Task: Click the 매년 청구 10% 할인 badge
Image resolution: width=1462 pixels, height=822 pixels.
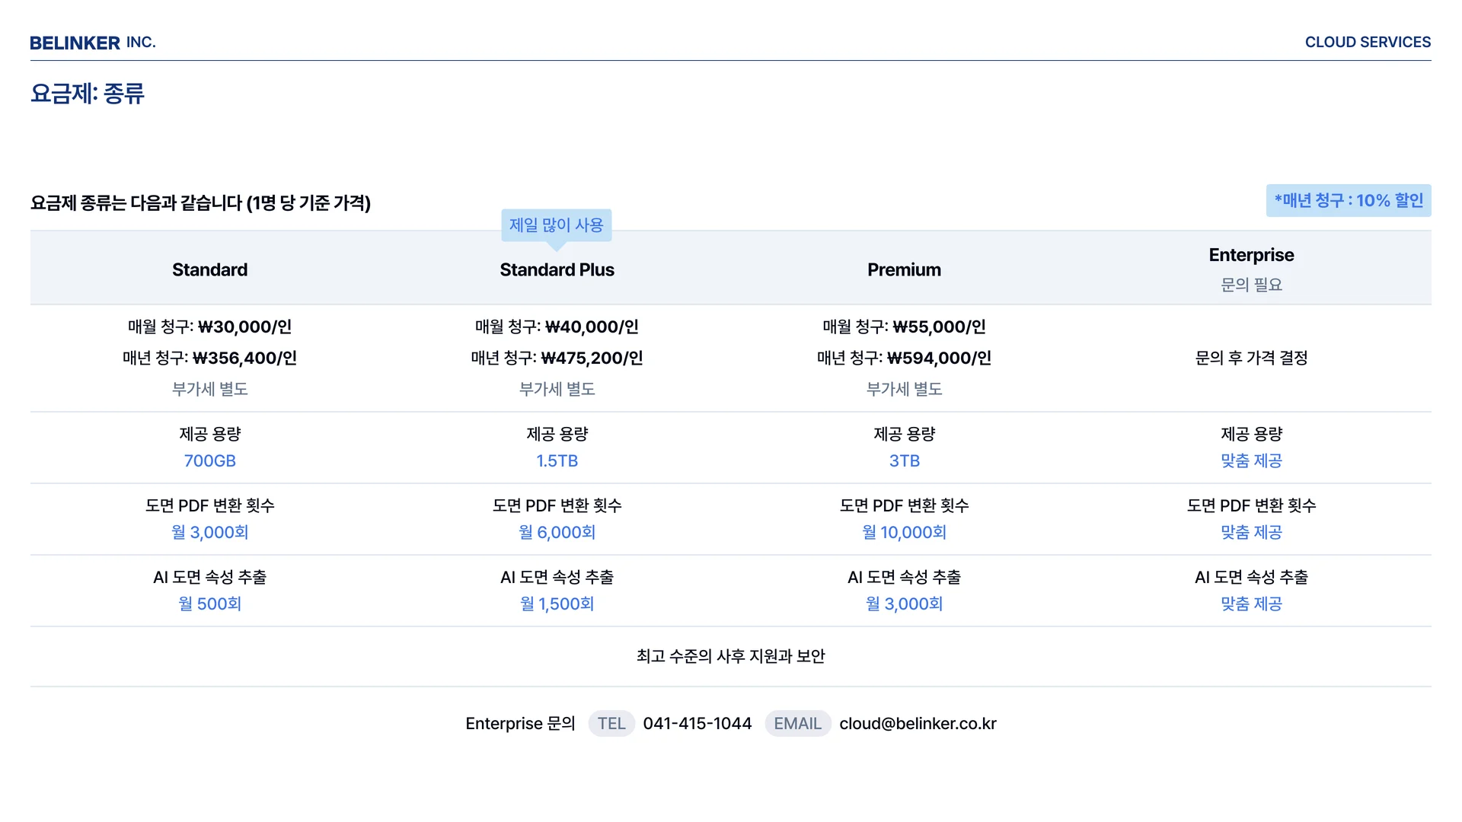Action: coord(1348,201)
